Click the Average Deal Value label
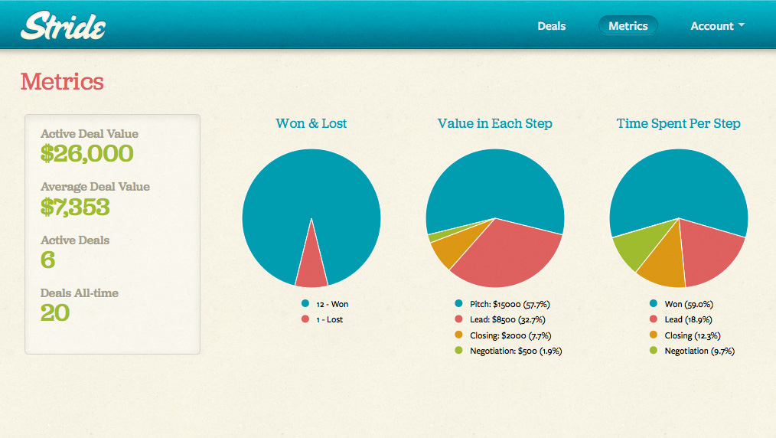This screenshot has width=776, height=438. tap(95, 187)
